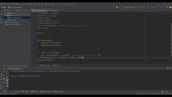
Task: Stop the running process in the main toolbar
Action: (148, 7)
